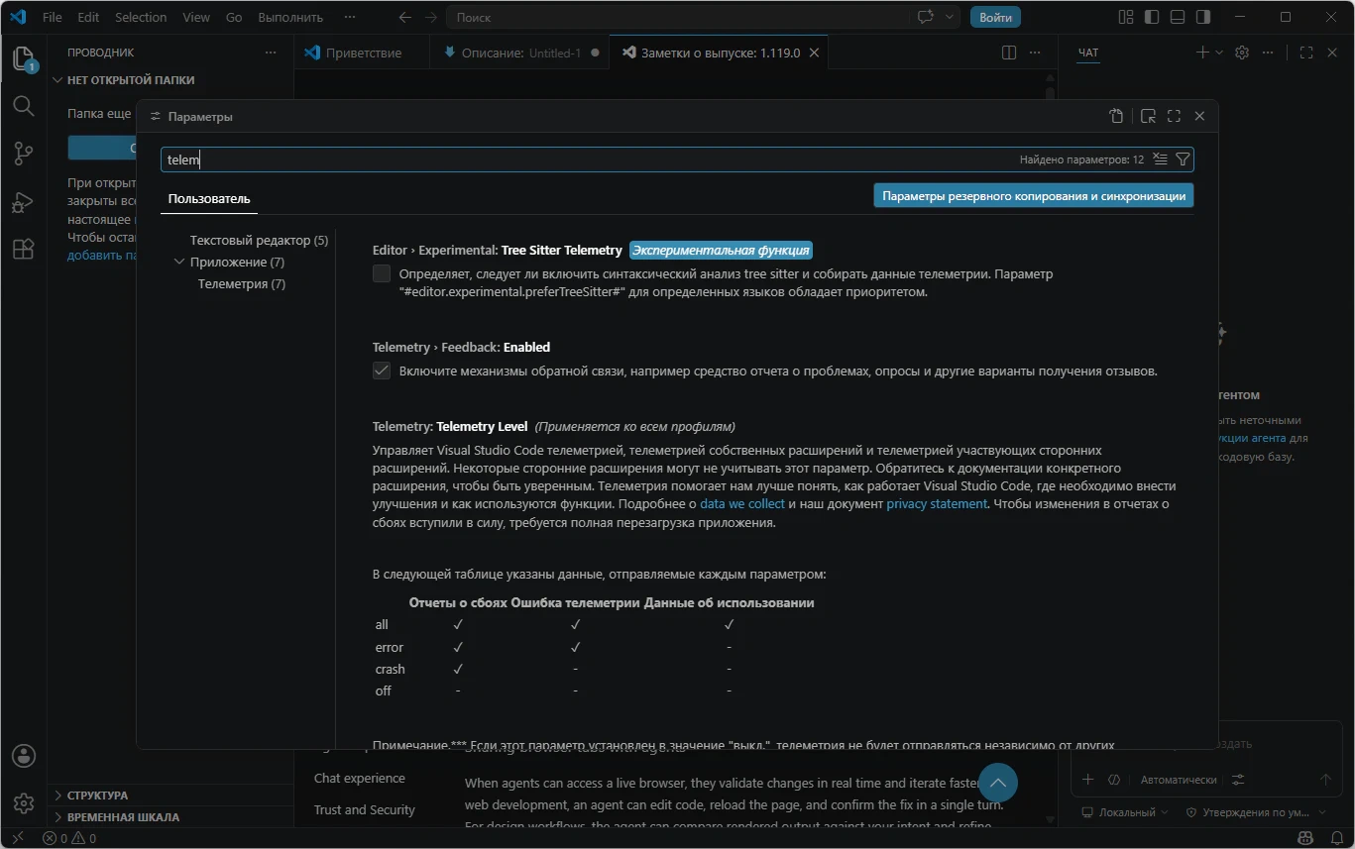Open more actions in chat panel
1355x849 pixels.
point(1268,53)
